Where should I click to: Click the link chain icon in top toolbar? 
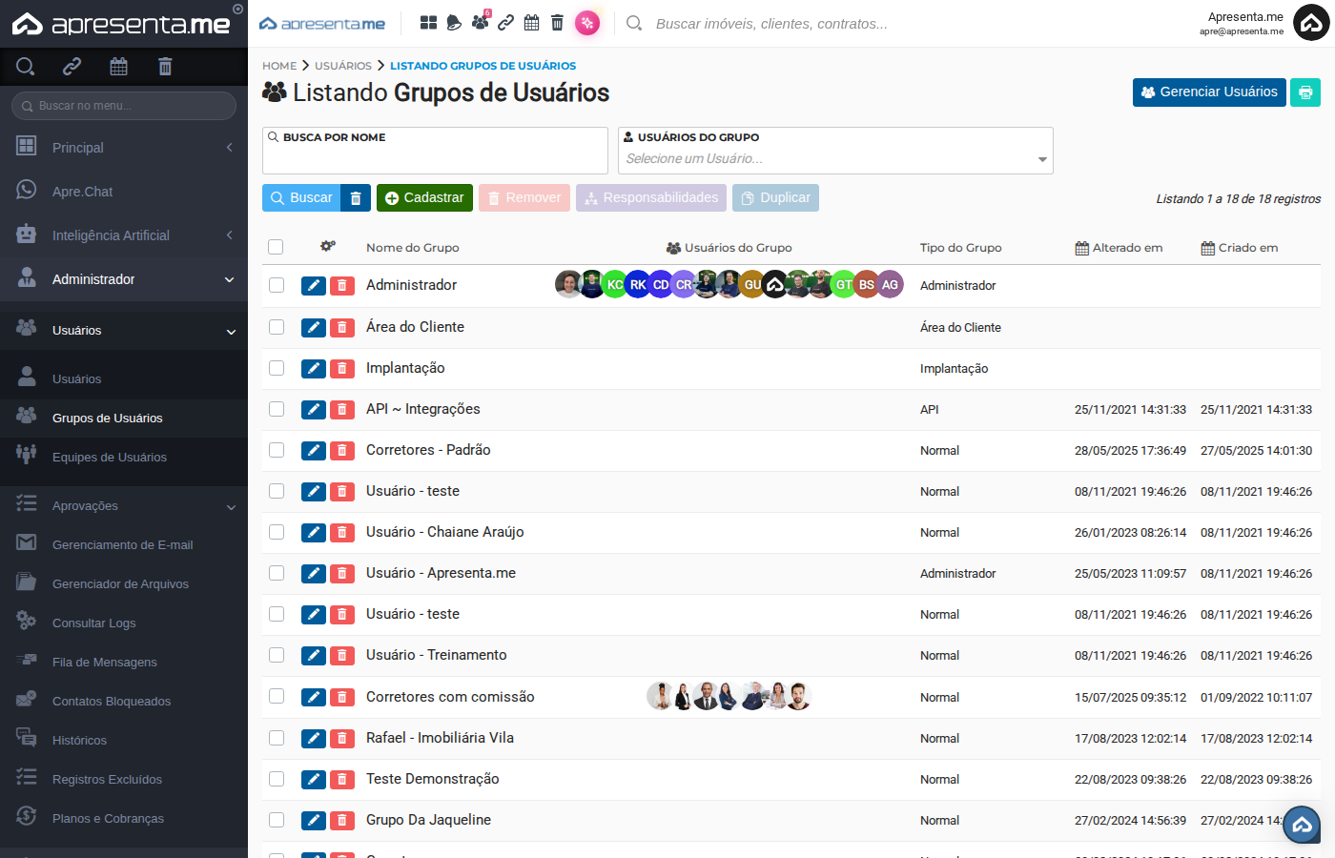(506, 23)
